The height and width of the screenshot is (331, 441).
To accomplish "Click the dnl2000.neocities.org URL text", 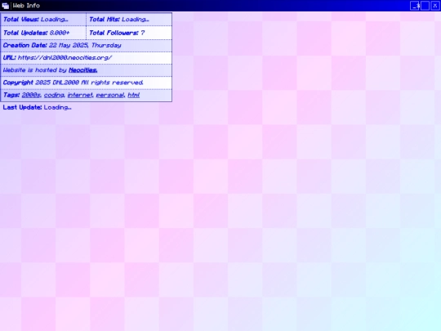I will [65, 58].
